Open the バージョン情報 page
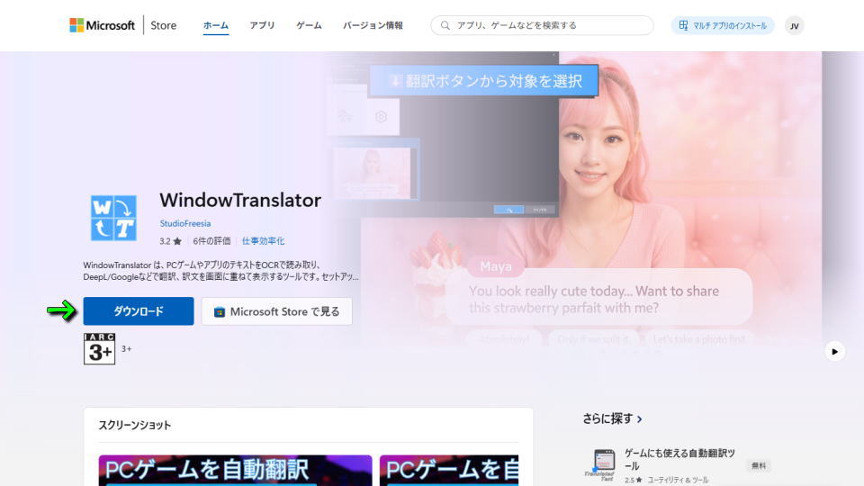The image size is (864, 486). click(x=373, y=25)
